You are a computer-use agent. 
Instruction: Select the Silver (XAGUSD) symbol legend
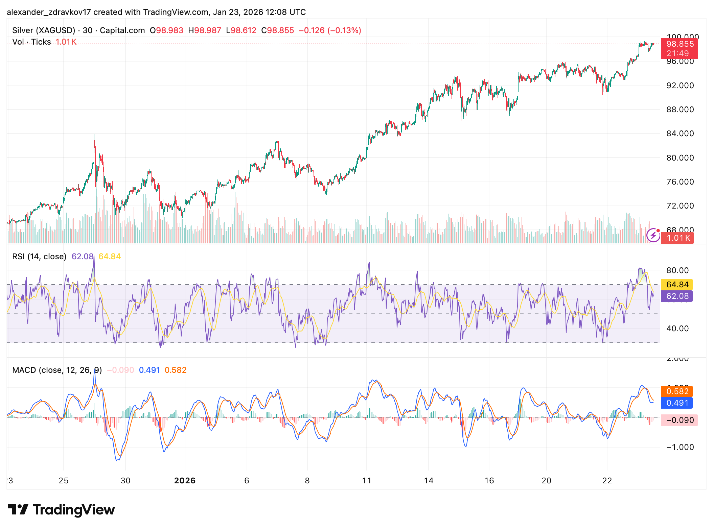click(x=44, y=30)
